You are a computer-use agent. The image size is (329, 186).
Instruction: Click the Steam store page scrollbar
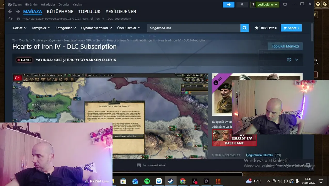point(312,32)
